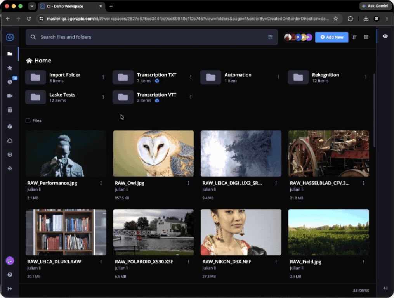394x298 pixels.
Task: Switch to grid view icon
Action: 366,37
